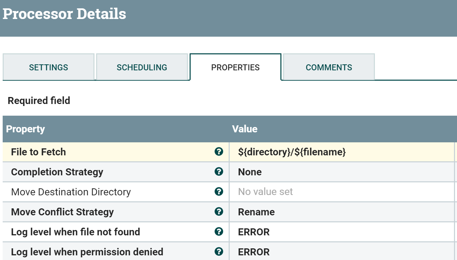
Task: Show help for Log level when file not found
Action: 219,232
